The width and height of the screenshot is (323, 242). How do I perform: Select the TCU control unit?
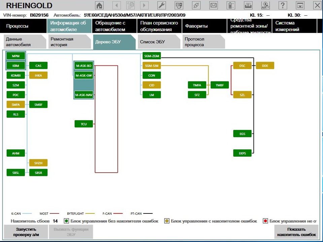(84, 124)
